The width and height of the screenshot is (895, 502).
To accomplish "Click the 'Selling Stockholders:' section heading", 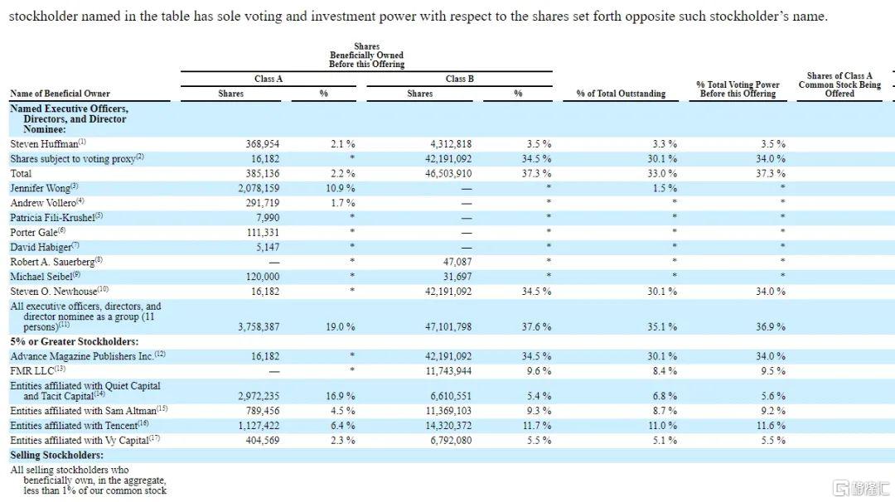I will (x=56, y=456).
